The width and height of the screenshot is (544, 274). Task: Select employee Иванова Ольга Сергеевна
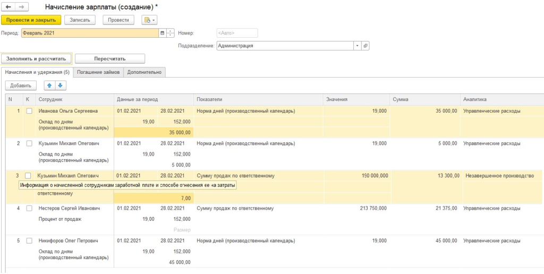68,111
